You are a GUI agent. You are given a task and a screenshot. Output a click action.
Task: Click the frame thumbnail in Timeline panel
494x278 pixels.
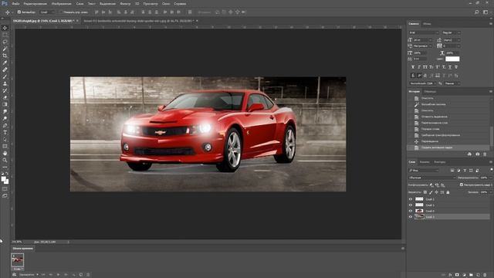click(x=17, y=260)
